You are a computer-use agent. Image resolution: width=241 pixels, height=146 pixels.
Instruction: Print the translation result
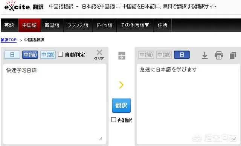click(219, 55)
